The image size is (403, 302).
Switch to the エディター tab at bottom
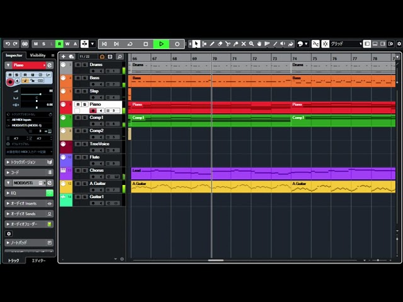tap(38, 260)
